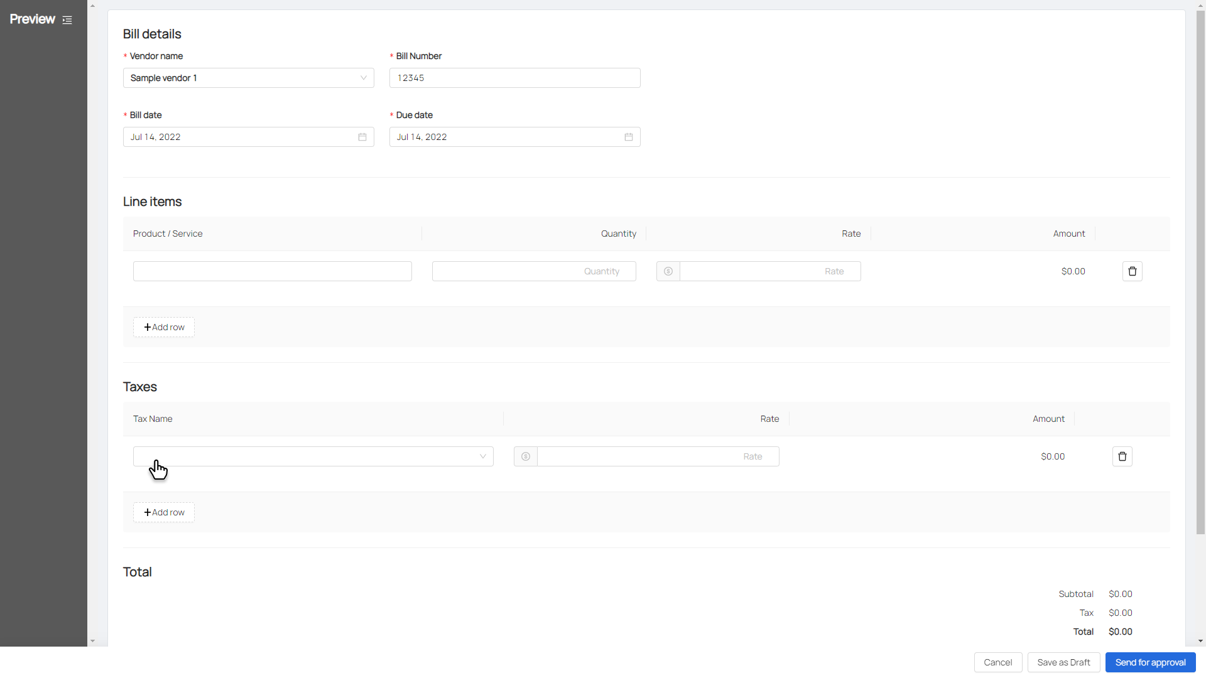Click the Product / Service input field

pos(272,271)
